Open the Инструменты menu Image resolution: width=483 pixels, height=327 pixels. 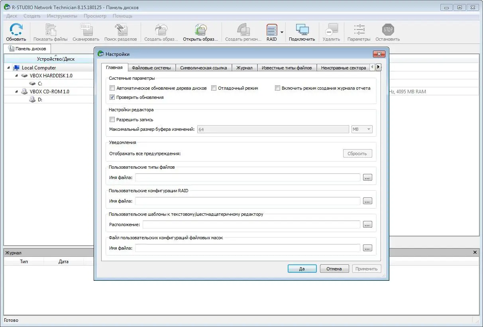(62, 16)
